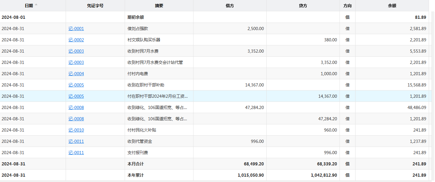Click the 本年累计 summary cell
The height and width of the screenshot is (182, 435).
click(136, 175)
